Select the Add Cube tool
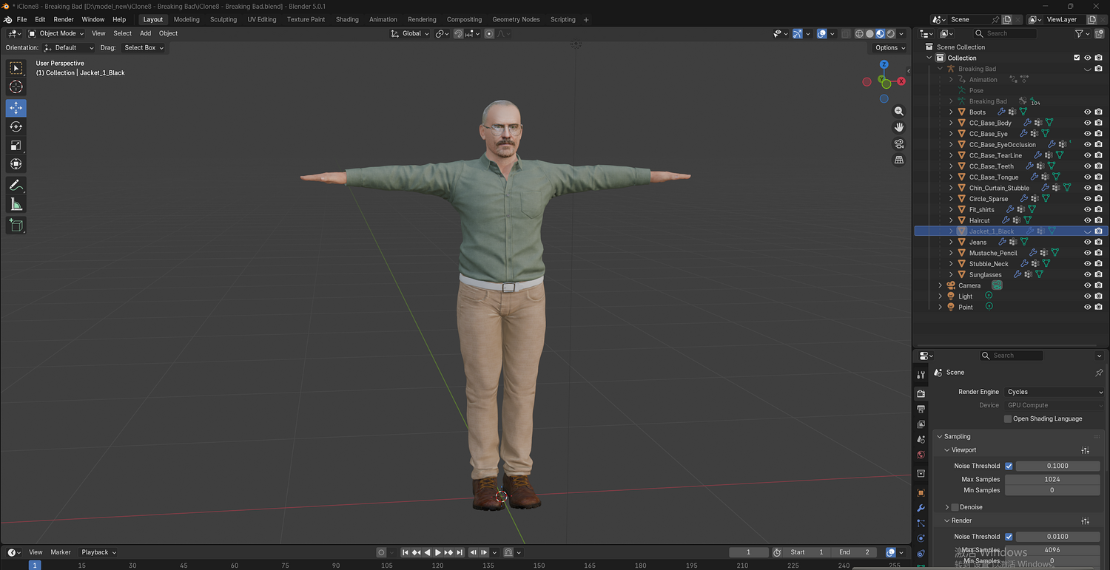Image resolution: width=1110 pixels, height=570 pixels. pyautogui.click(x=16, y=225)
